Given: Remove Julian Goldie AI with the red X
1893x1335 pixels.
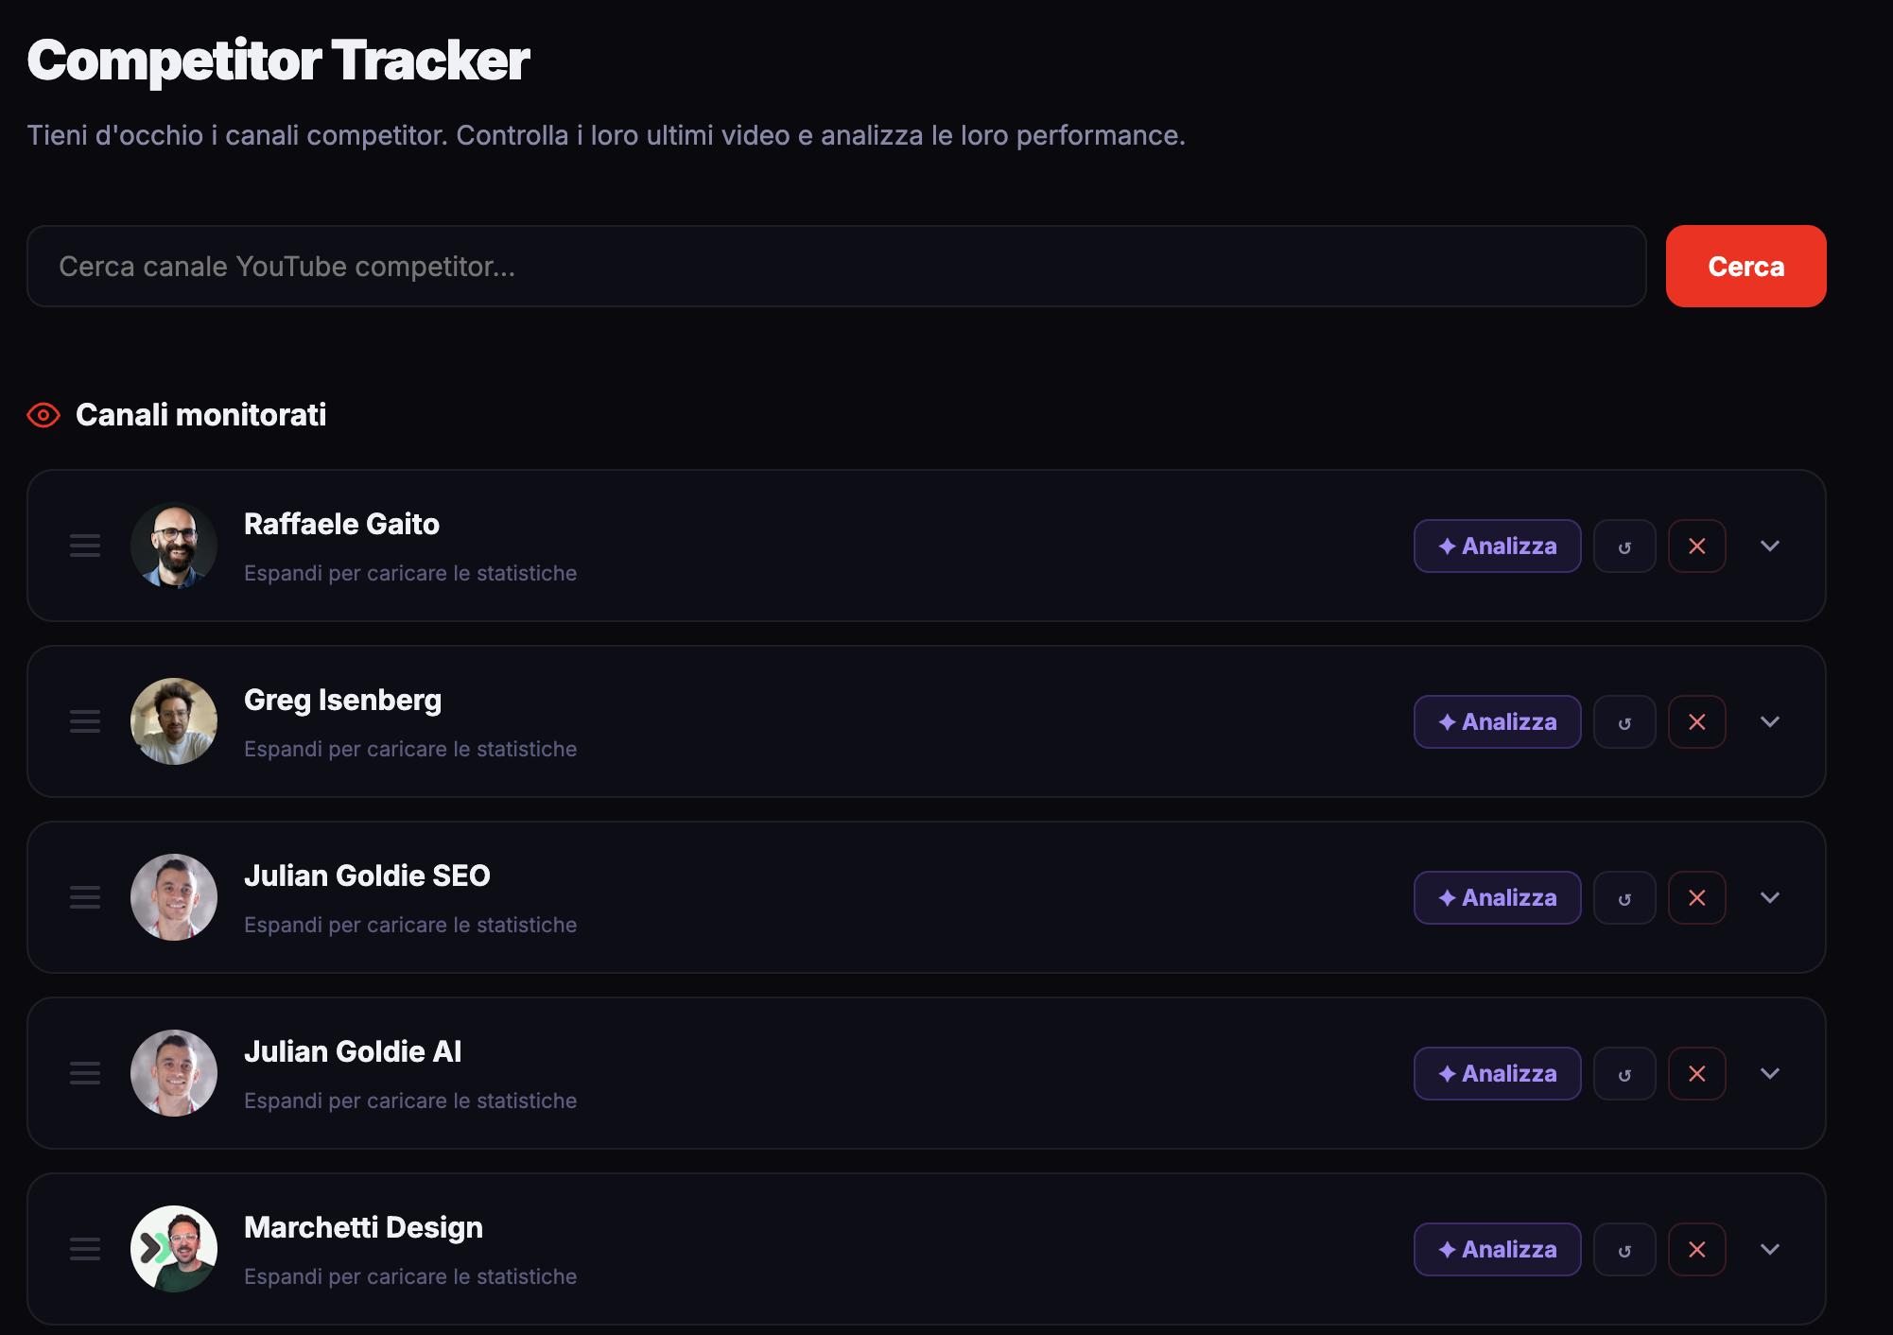Looking at the screenshot, I should [x=1697, y=1073].
